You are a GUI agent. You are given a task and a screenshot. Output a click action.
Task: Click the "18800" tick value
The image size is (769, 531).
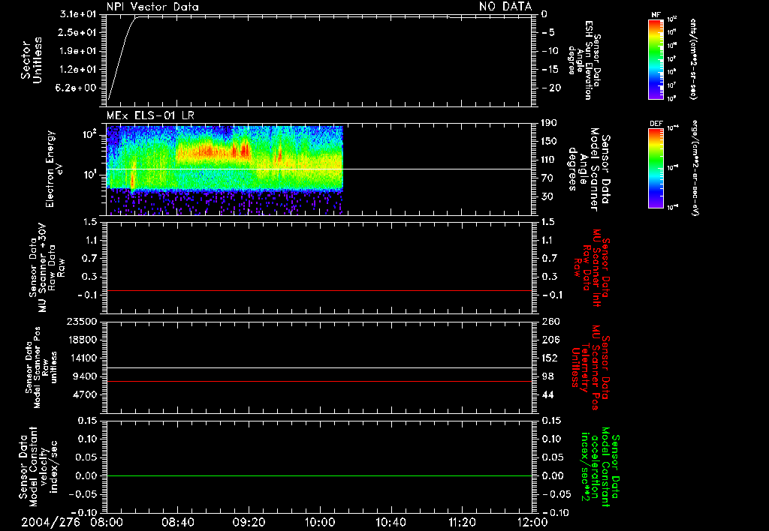(83, 340)
